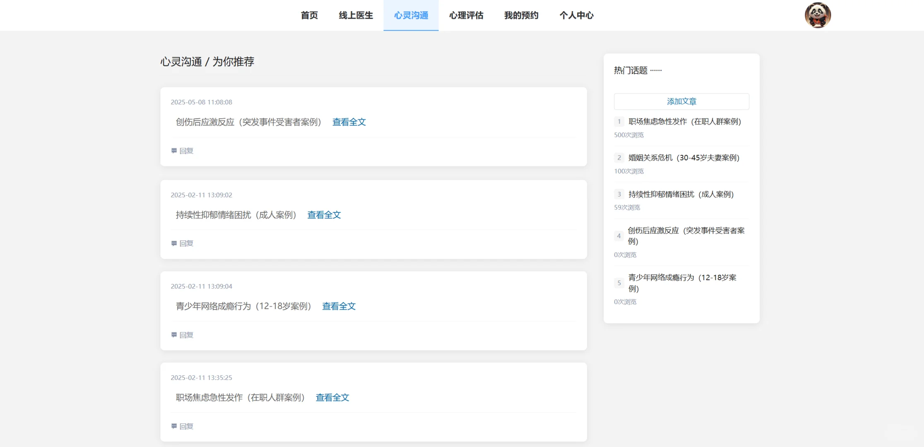Open the 线上医生 section
Screen dimensions: 924x447
click(355, 15)
